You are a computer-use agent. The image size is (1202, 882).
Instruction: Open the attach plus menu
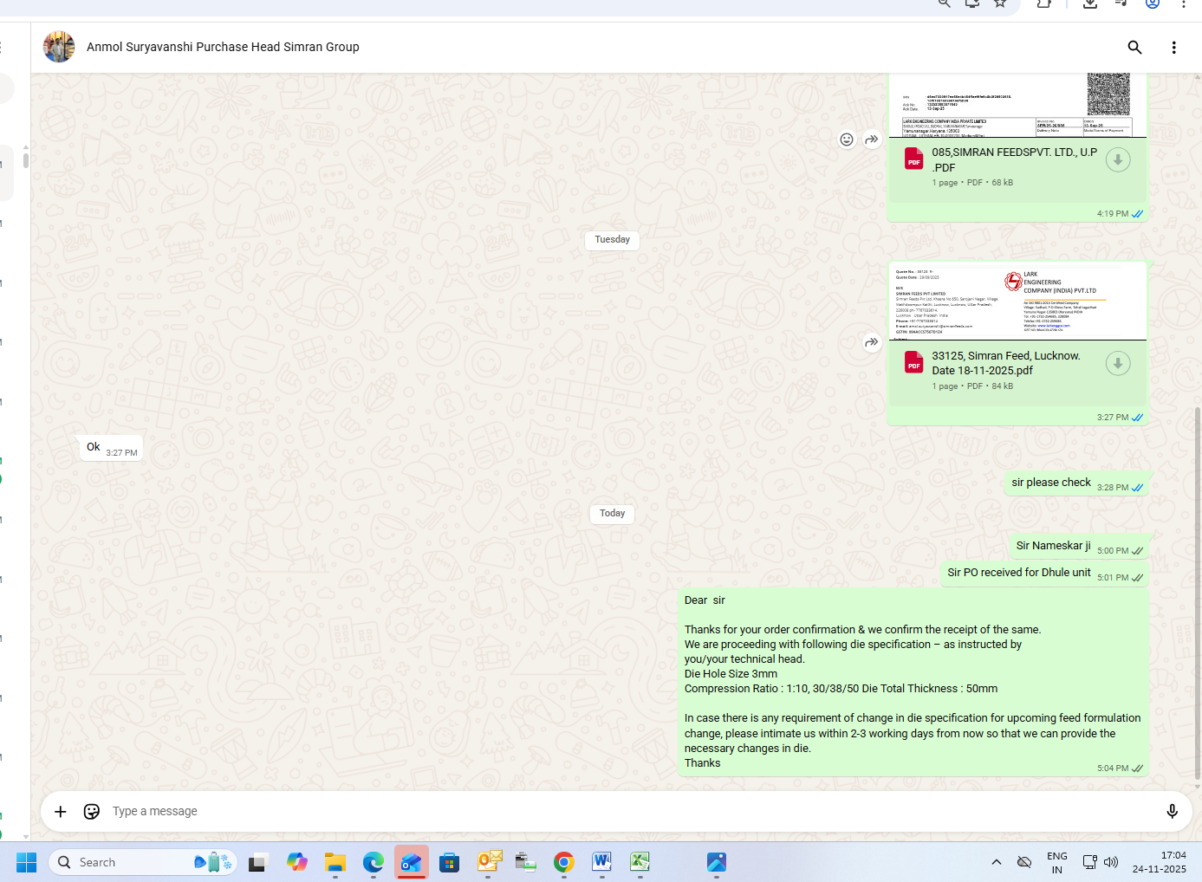click(61, 811)
